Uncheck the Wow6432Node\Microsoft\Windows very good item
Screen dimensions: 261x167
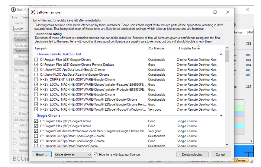(36, 109)
